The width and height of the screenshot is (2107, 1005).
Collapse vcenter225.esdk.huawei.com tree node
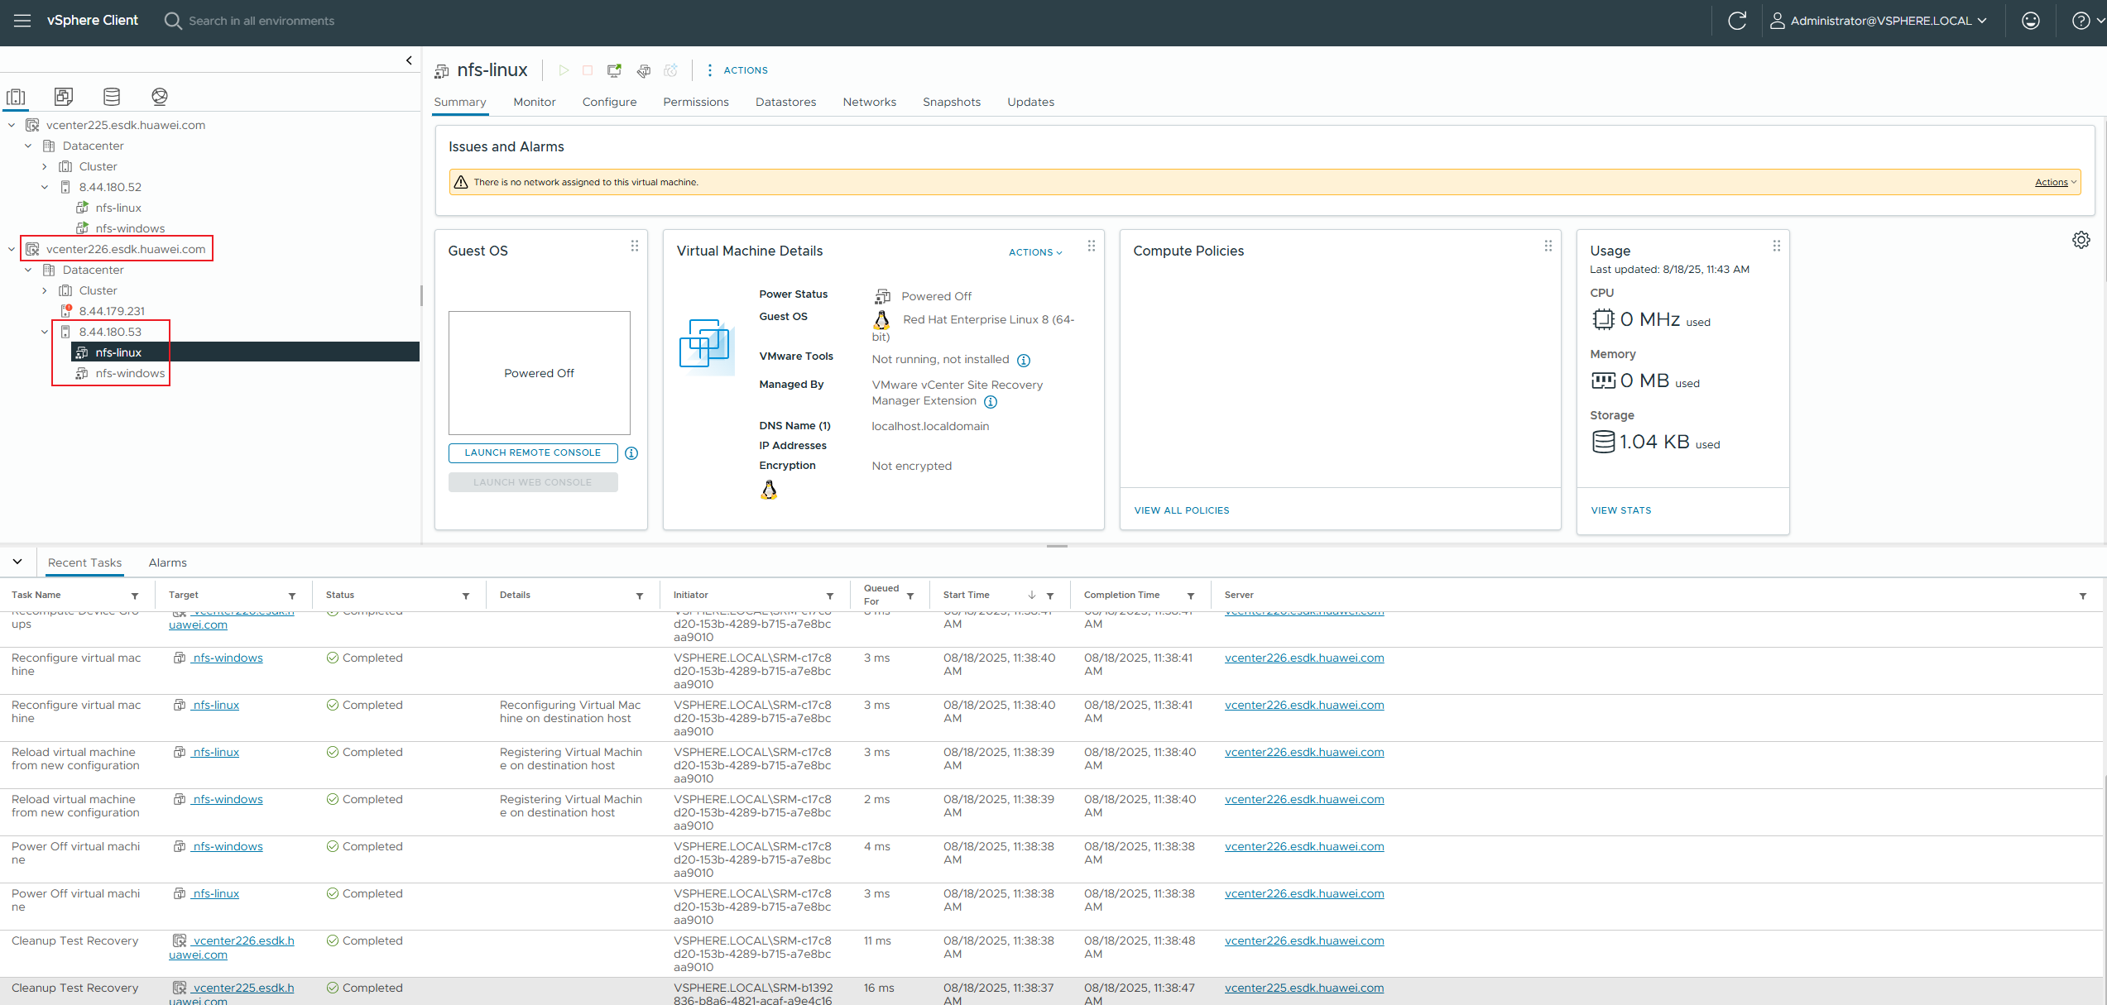(x=12, y=125)
